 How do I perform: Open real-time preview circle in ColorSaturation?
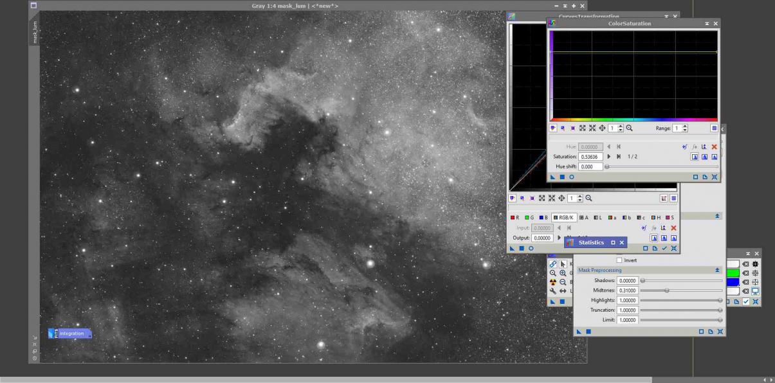point(572,177)
